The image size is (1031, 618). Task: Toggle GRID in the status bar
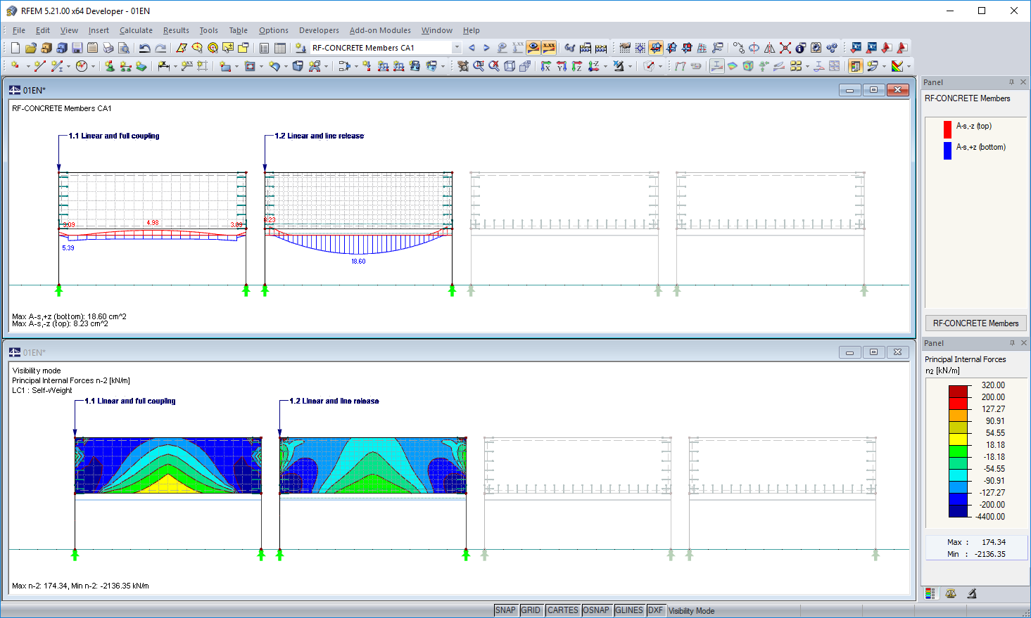point(531,610)
